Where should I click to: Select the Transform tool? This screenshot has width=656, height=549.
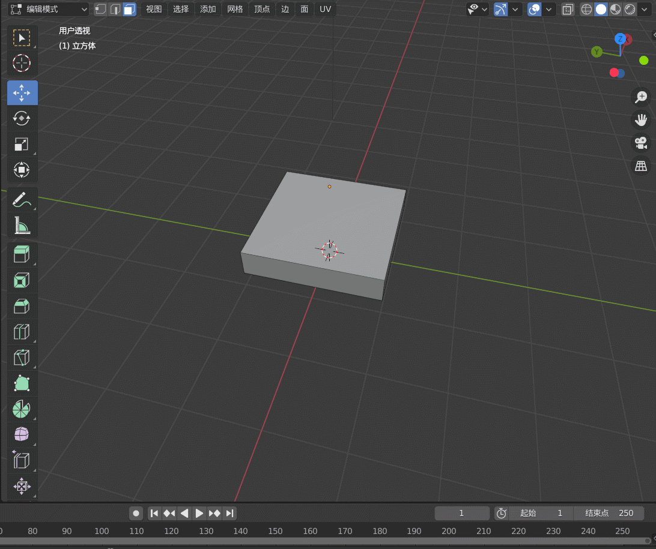tap(22, 170)
